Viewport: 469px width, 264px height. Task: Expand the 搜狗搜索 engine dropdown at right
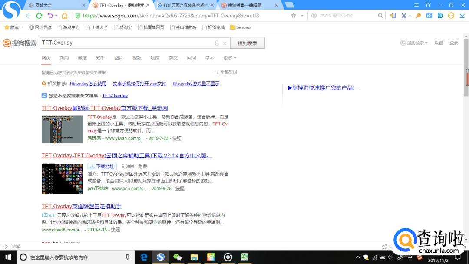point(414,43)
